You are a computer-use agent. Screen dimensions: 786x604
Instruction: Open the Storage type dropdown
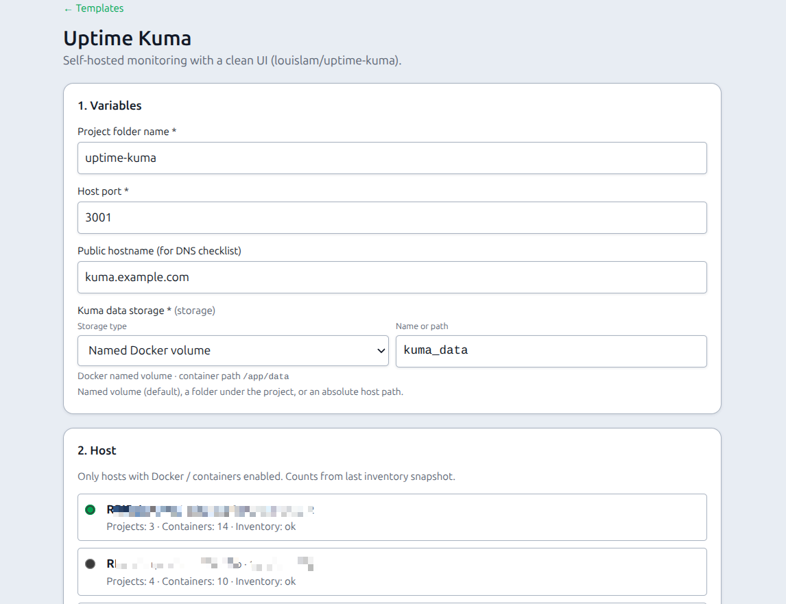tap(233, 351)
